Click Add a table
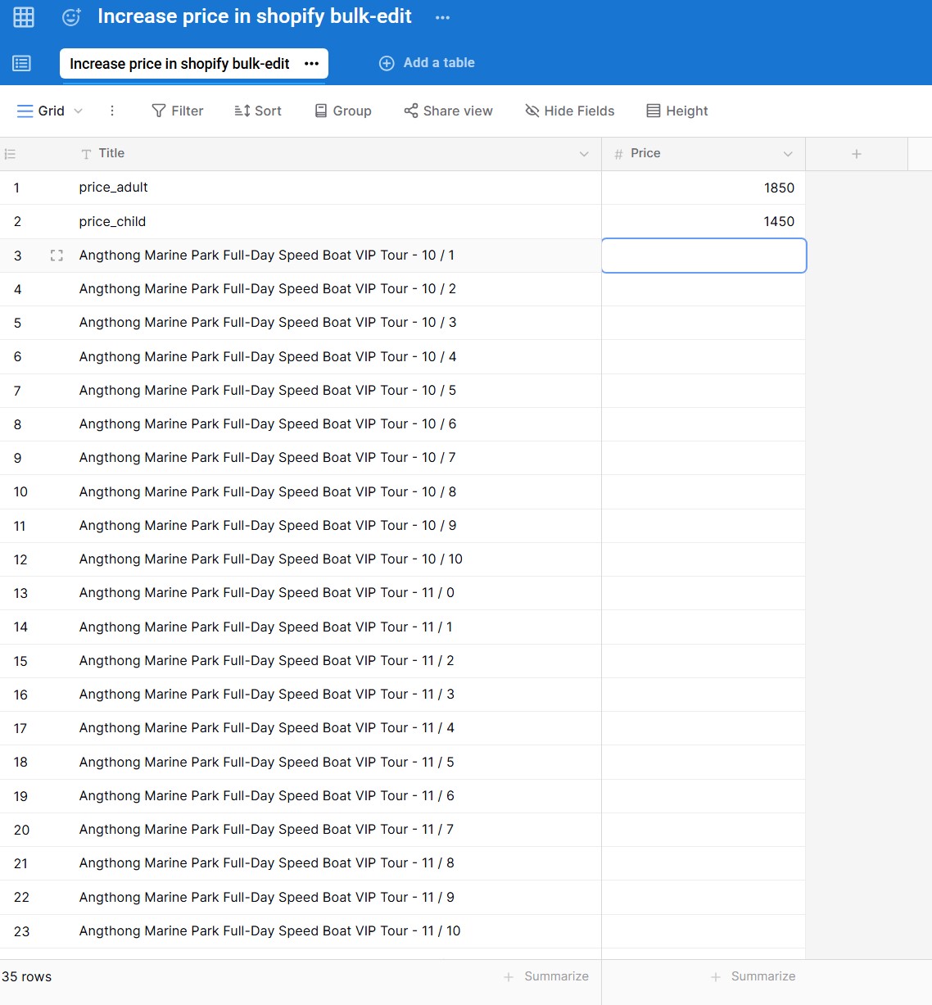932x1005 pixels. 427,63
